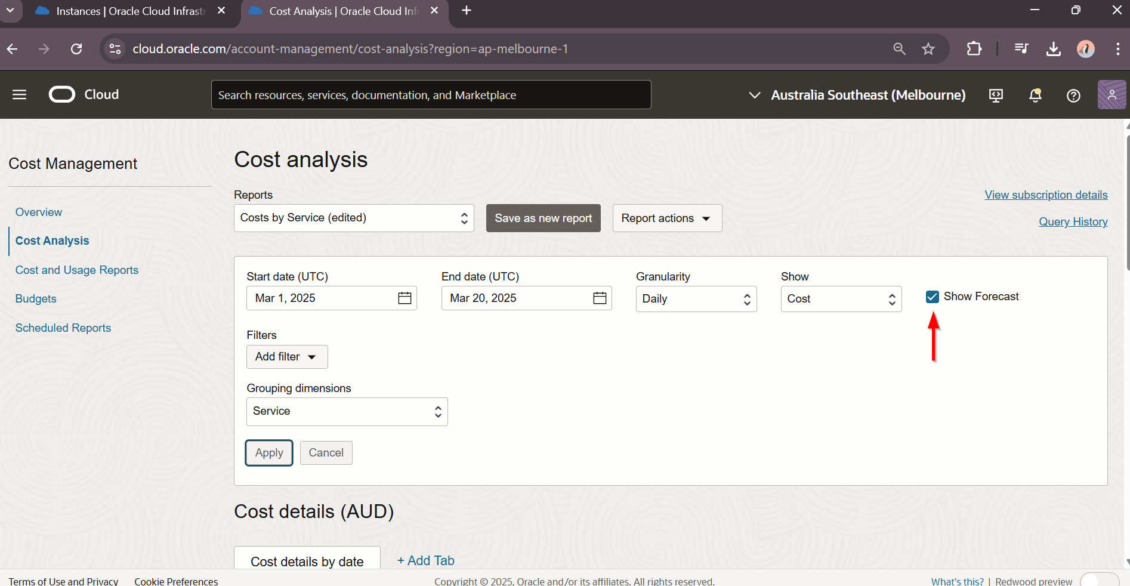Viewport: 1130px width, 586px height.
Task: Expand the Granularity Daily dropdown
Action: 696,299
